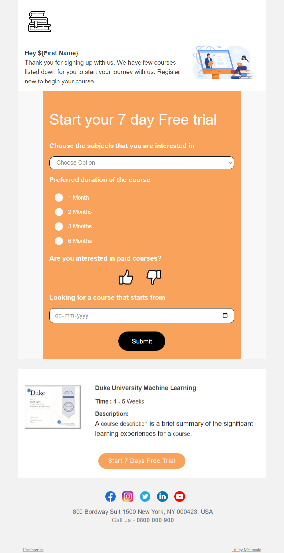Open the Unsubscribe link
Screen dimensions: 284x553
pos(33,550)
